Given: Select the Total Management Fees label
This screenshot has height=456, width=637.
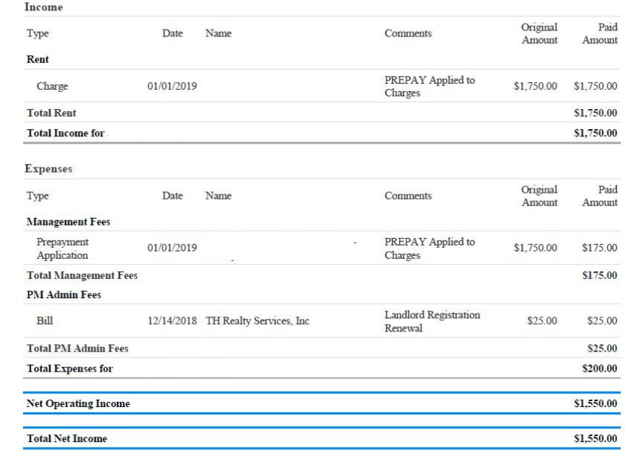Looking at the screenshot, I should click(81, 276).
